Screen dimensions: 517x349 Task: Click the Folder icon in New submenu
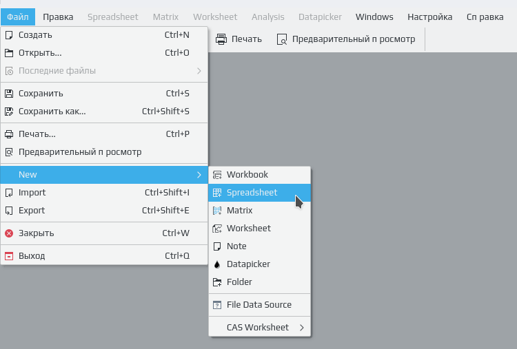click(x=217, y=282)
